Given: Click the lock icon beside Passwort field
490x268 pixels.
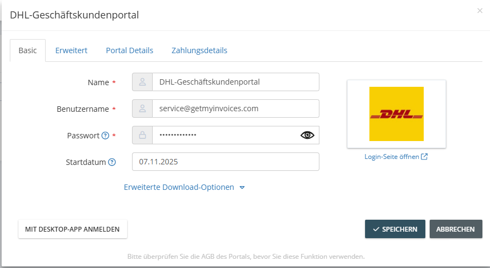Looking at the screenshot, I should pyautogui.click(x=142, y=135).
